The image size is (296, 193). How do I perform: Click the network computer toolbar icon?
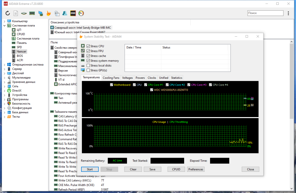[x=40, y=13]
